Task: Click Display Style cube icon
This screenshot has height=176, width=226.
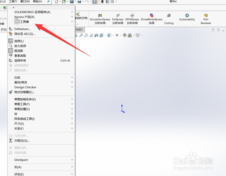Action: (x=109, y=35)
